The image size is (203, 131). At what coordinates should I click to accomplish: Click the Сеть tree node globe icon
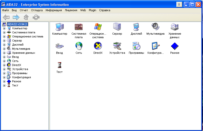pos(9,61)
